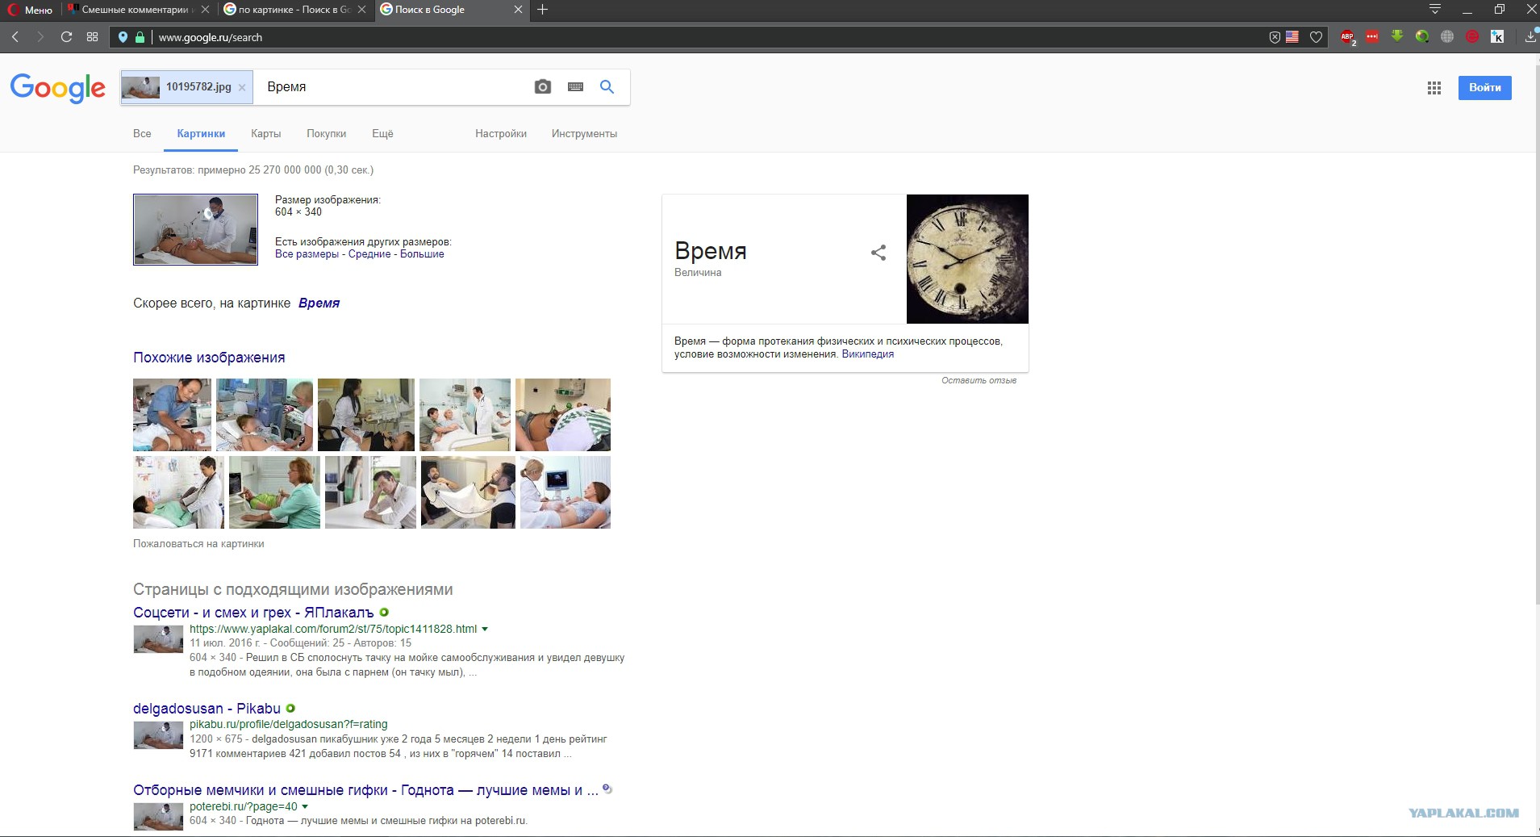Click the shield blocker icon in address bar
The width and height of the screenshot is (1540, 837).
click(x=1275, y=37)
